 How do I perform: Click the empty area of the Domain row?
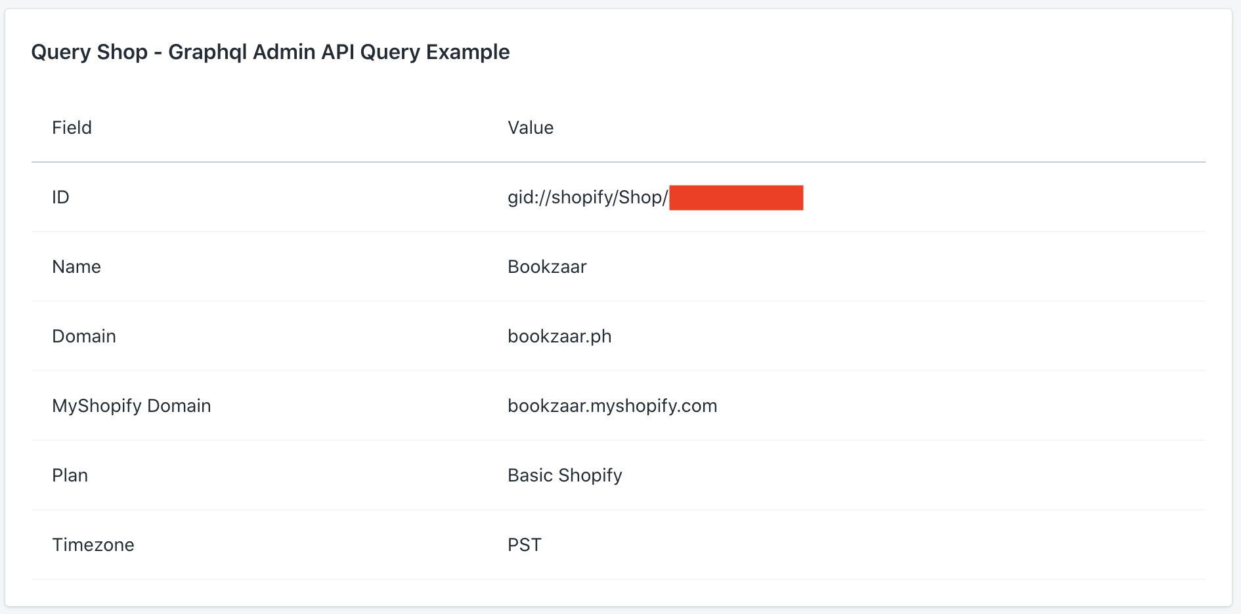(x=909, y=336)
